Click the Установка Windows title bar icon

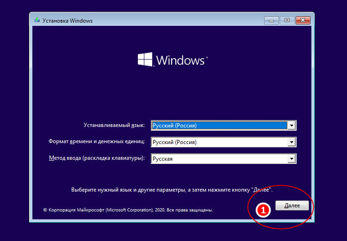pyautogui.click(x=37, y=20)
